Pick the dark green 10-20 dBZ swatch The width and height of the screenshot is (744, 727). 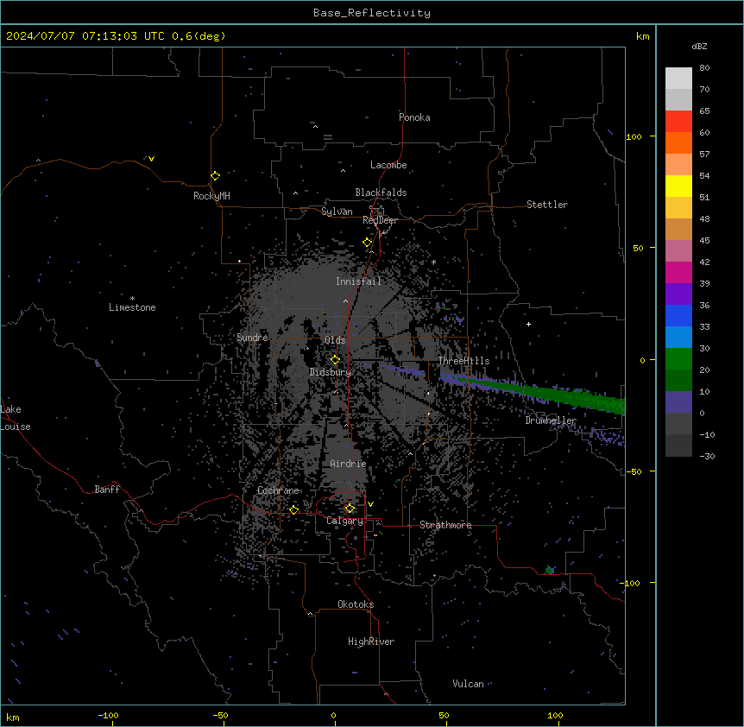[678, 381]
